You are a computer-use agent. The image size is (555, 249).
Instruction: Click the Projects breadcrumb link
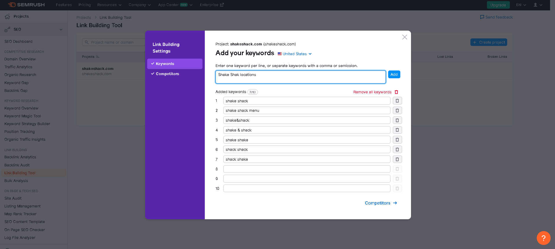point(83,18)
